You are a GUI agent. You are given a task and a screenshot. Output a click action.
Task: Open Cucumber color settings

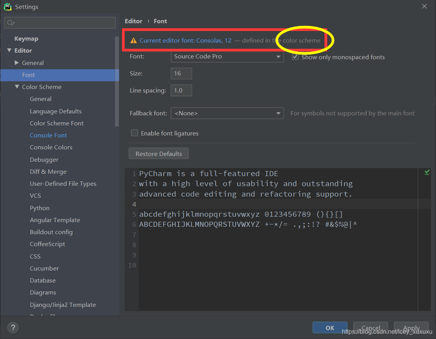(x=45, y=269)
